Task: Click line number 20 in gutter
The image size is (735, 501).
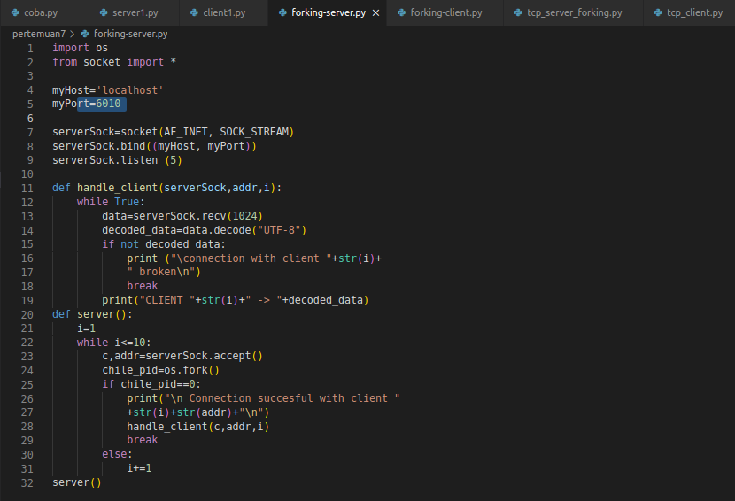Action: pyautogui.click(x=27, y=315)
